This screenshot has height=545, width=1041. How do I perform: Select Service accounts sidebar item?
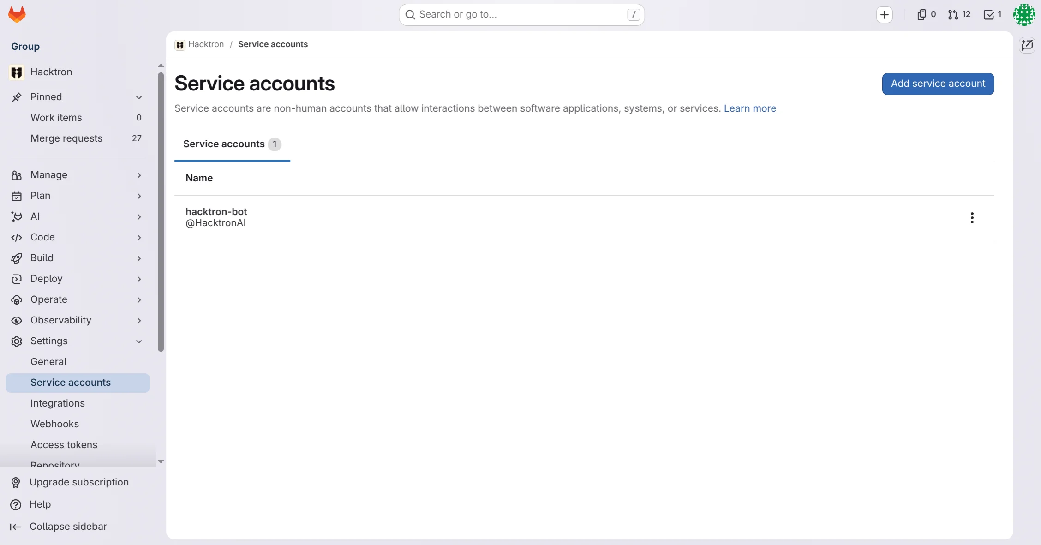[x=78, y=383]
